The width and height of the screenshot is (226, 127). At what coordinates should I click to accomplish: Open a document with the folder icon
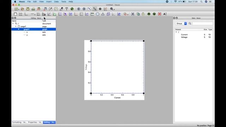point(22,9)
